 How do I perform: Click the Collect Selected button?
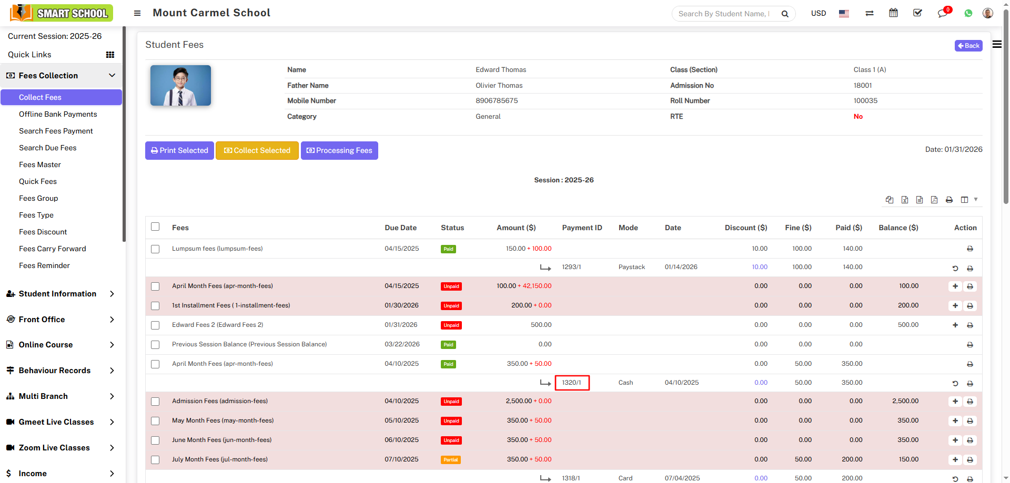tap(257, 150)
